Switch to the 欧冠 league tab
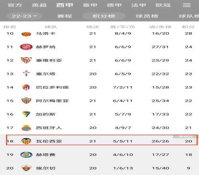Screen dimensions: 199x175 (163, 5)
